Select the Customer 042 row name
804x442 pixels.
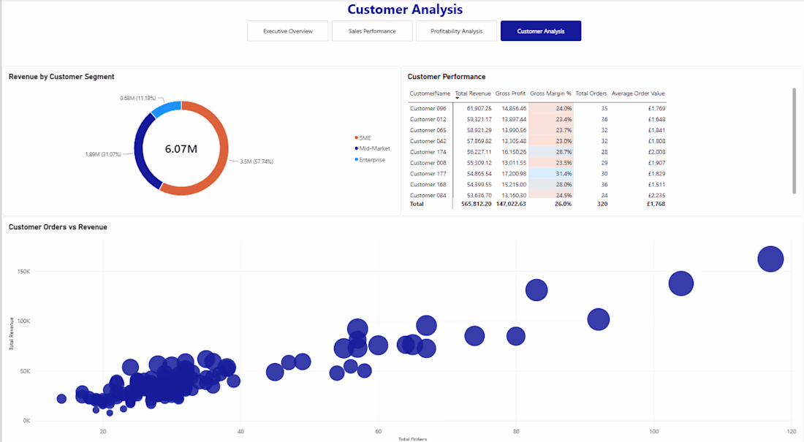(x=428, y=141)
